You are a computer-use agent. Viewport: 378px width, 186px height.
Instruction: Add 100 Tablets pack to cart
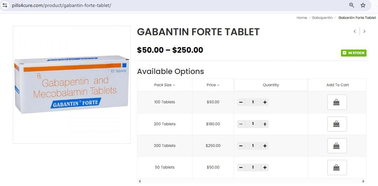(337, 102)
